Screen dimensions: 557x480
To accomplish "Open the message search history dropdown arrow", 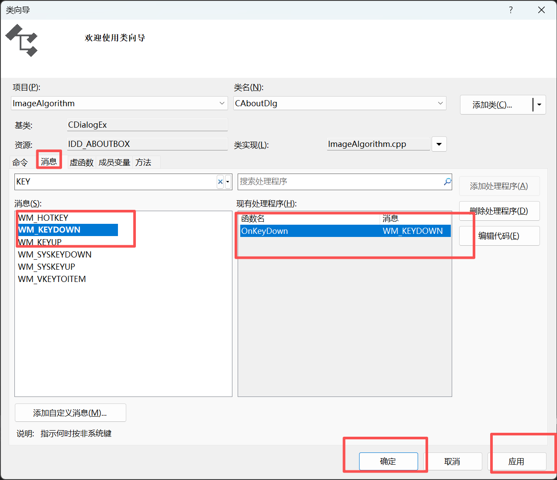I will (228, 182).
